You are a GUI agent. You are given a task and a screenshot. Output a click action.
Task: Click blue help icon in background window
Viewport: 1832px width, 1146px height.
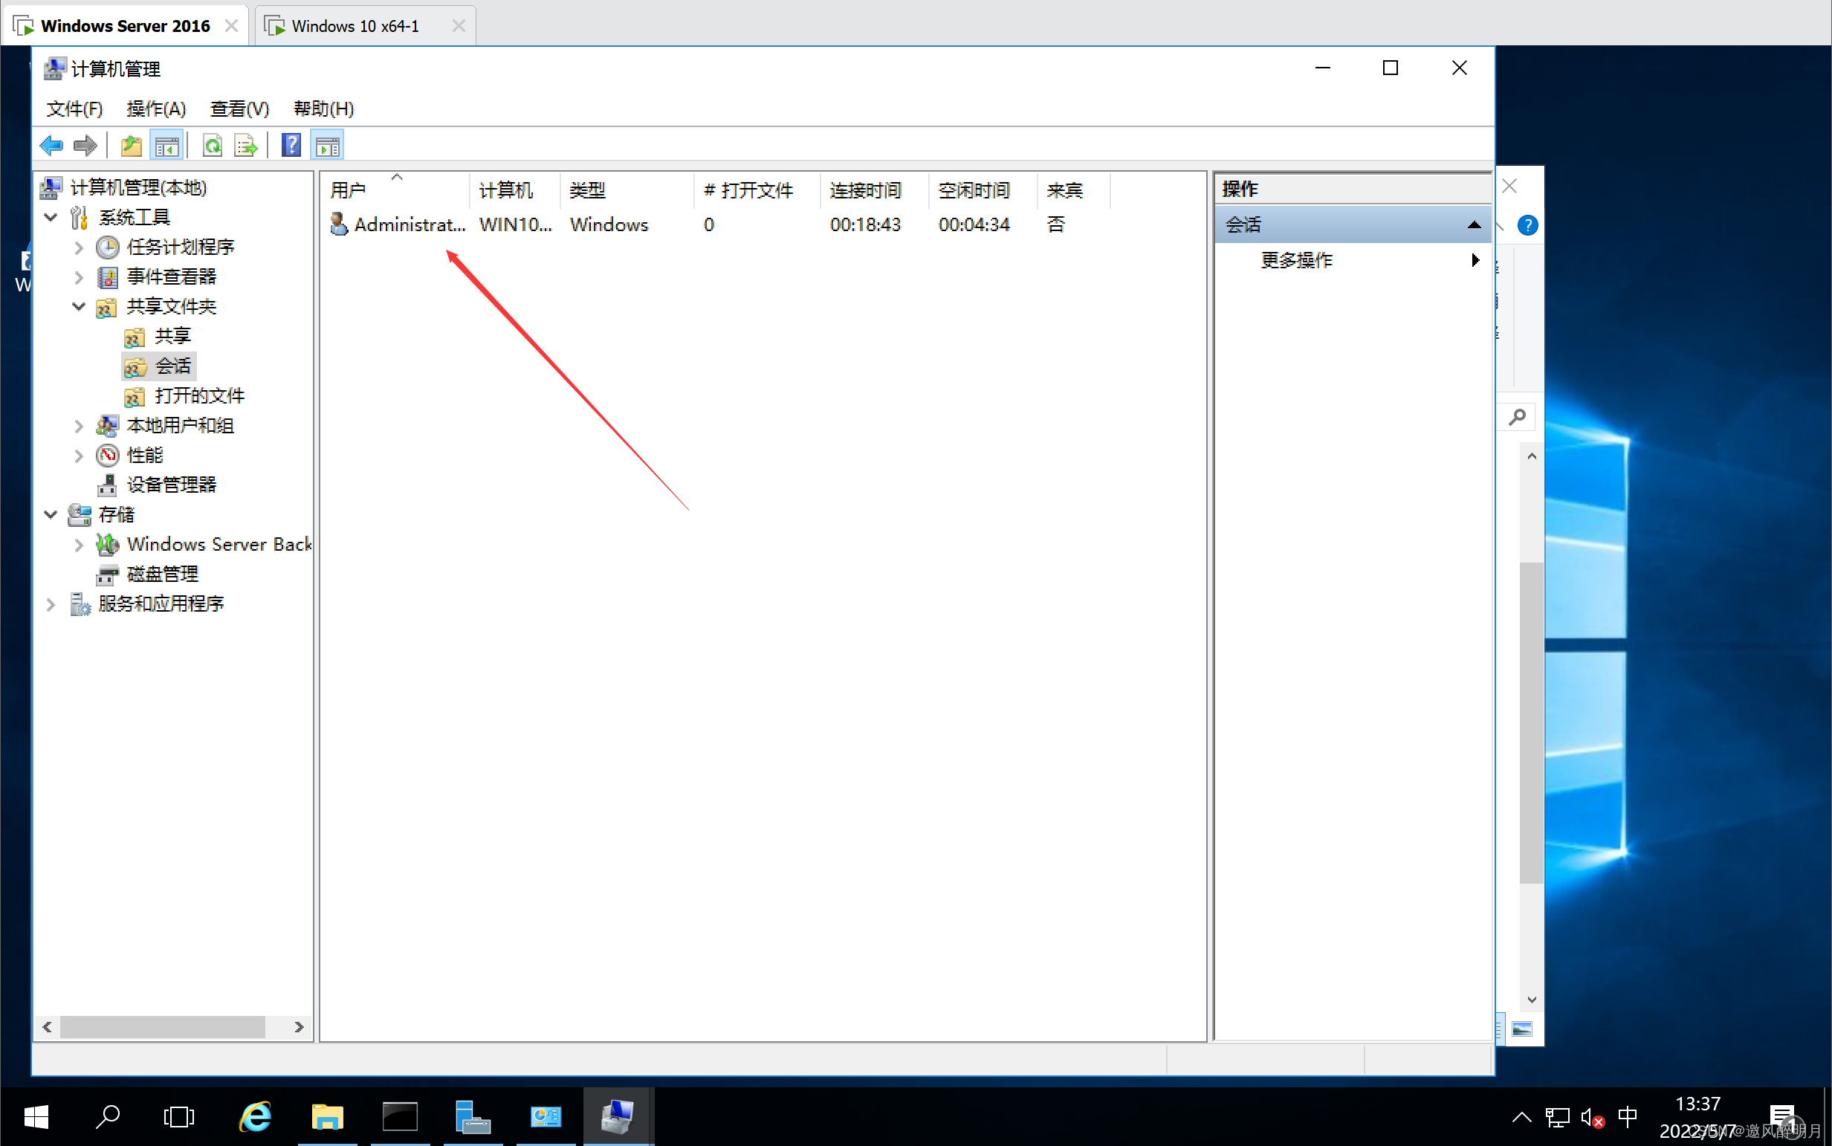pyautogui.click(x=1527, y=225)
